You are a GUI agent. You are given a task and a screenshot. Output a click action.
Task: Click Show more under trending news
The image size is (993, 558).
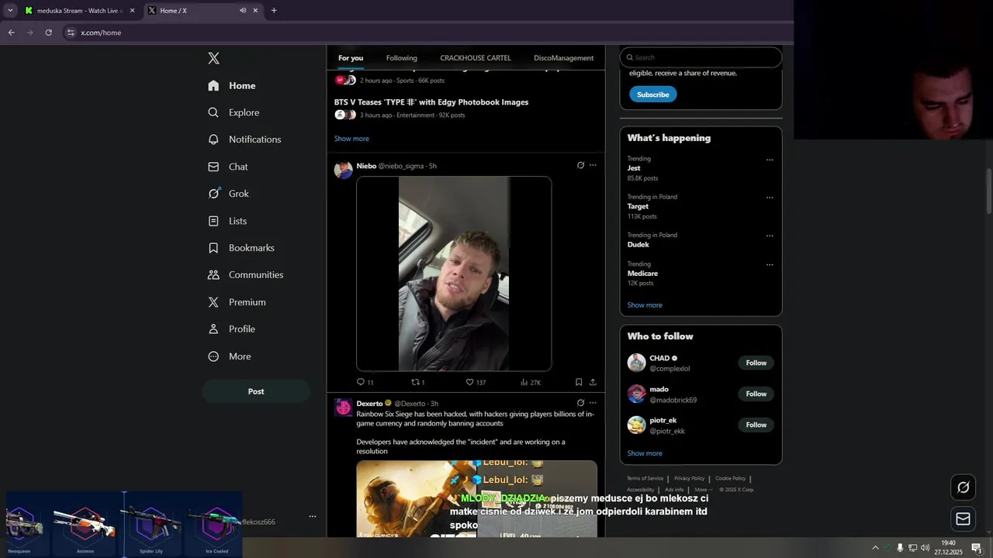(x=351, y=139)
